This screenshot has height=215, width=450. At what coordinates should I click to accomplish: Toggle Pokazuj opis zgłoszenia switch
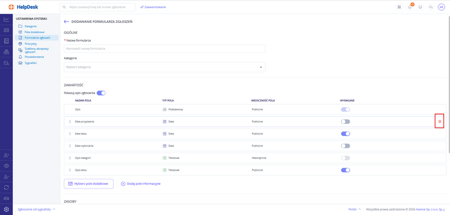tap(101, 93)
